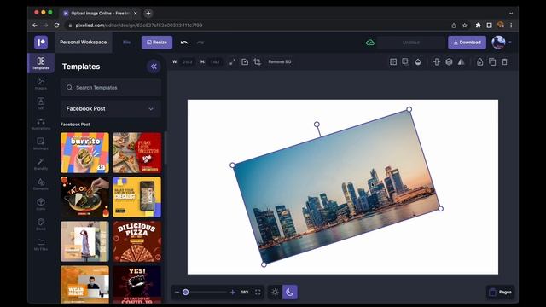Click the Pixelied logo icon
Viewport: 546px width, 307px height.
41,42
